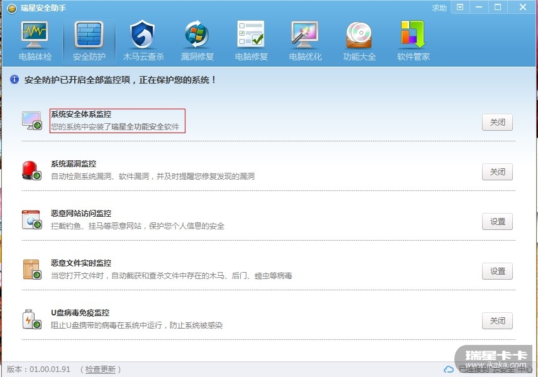The width and height of the screenshot is (538, 377).
Task: Click the 检查更新 link
Action: [100, 369]
